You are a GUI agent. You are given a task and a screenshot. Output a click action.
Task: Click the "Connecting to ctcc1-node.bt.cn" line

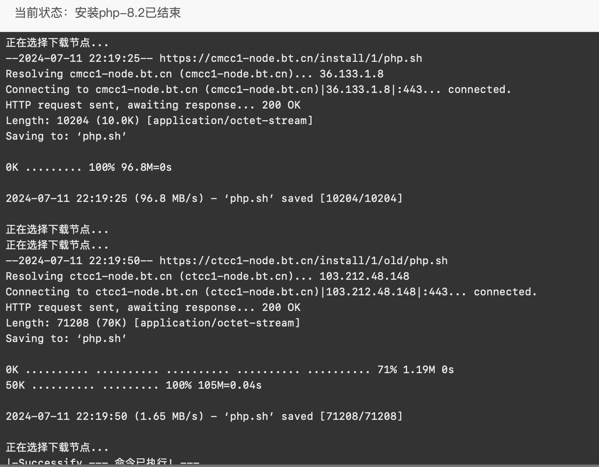pos(271,292)
